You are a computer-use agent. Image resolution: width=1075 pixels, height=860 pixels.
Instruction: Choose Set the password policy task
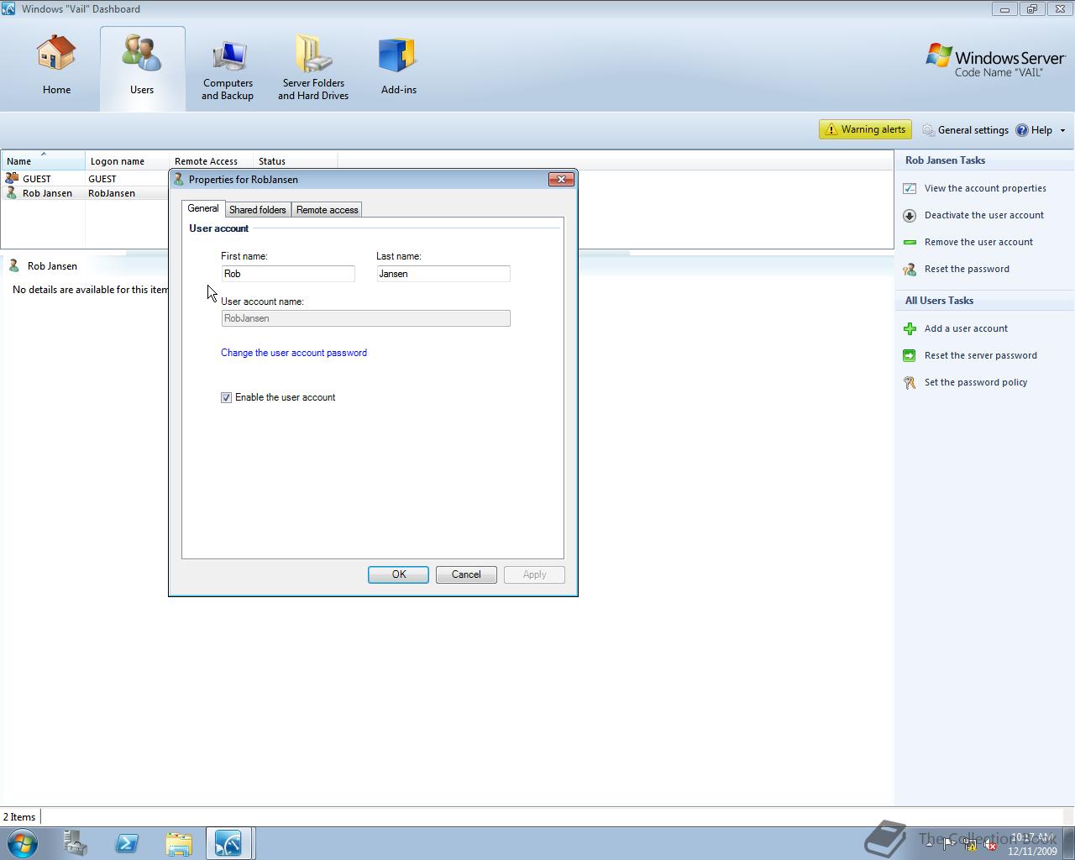click(976, 382)
